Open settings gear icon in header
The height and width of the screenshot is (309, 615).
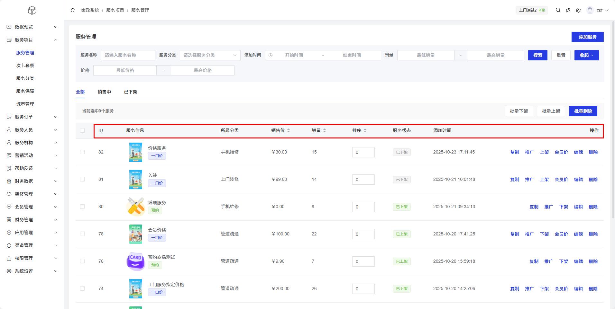pyautogui.click(x=578, y=10)
